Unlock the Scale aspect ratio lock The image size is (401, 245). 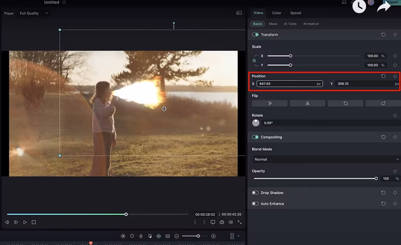pos(254,60)
